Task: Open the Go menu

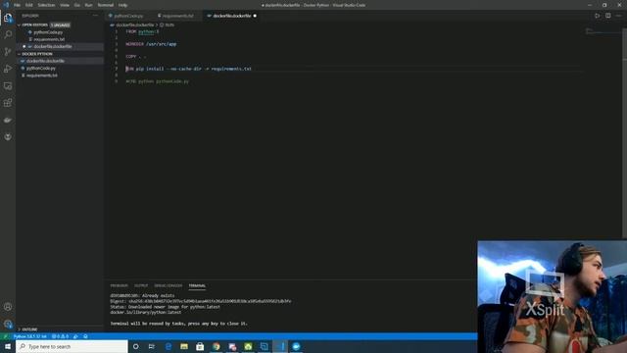Action: point(77,5)
